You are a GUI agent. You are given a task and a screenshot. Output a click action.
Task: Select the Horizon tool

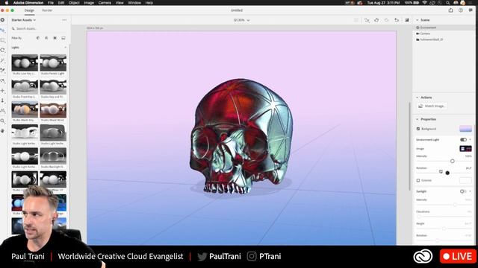3,111
